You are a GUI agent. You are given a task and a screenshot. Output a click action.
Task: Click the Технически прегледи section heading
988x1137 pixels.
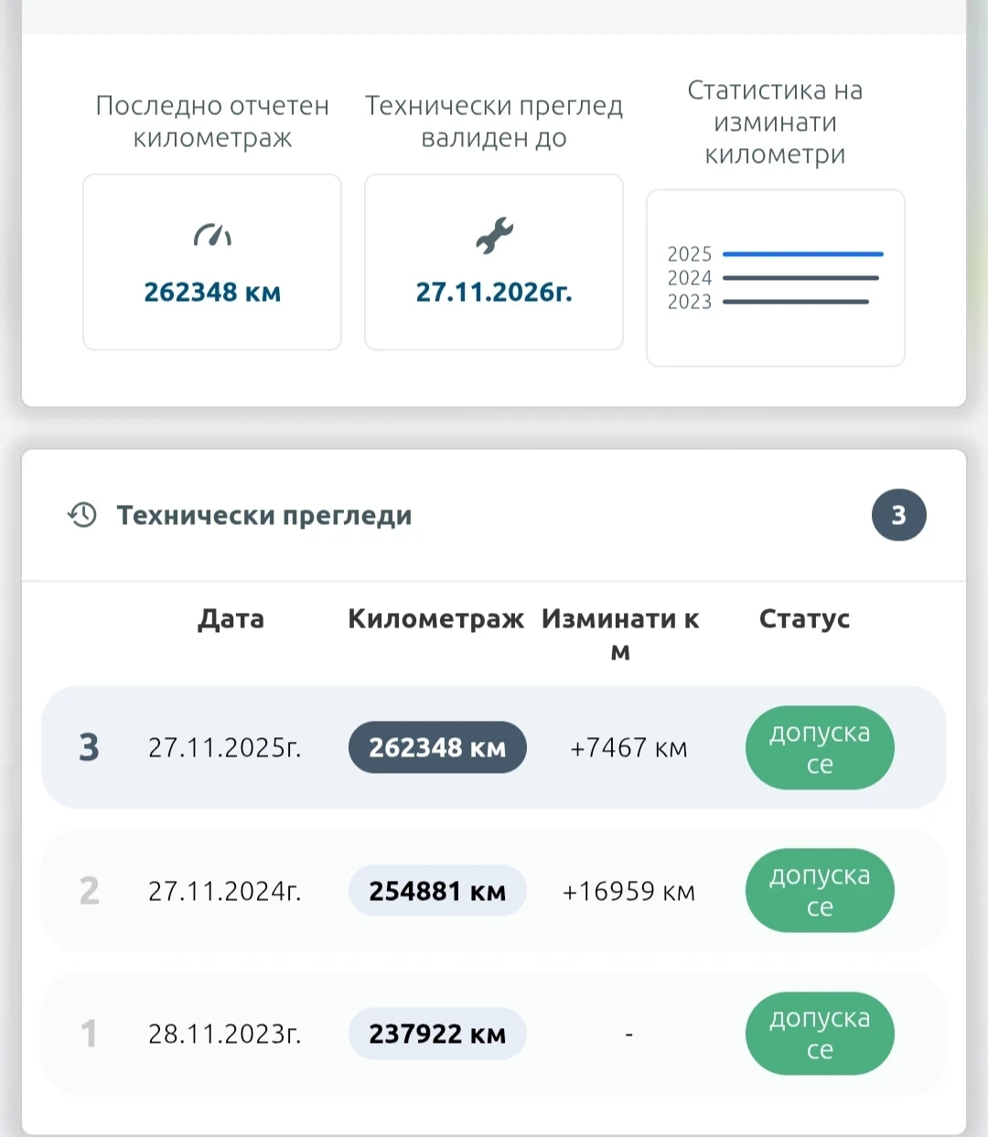pyautogui.click(x=264, y=516)
